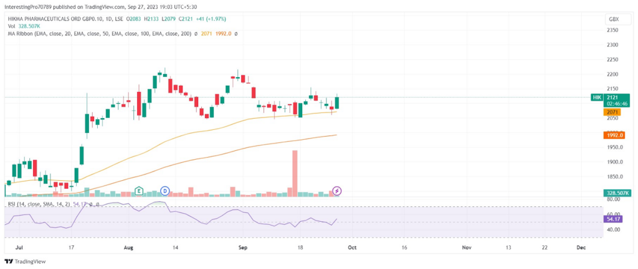Click the tallest red volume bar
The image size is (638, 269).
295,174
